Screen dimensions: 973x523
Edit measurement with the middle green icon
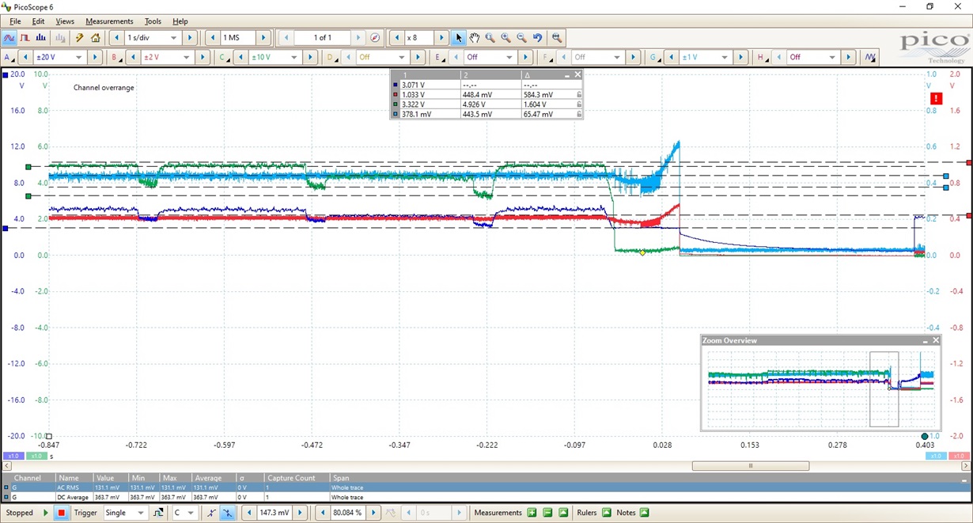coord(547,513)
